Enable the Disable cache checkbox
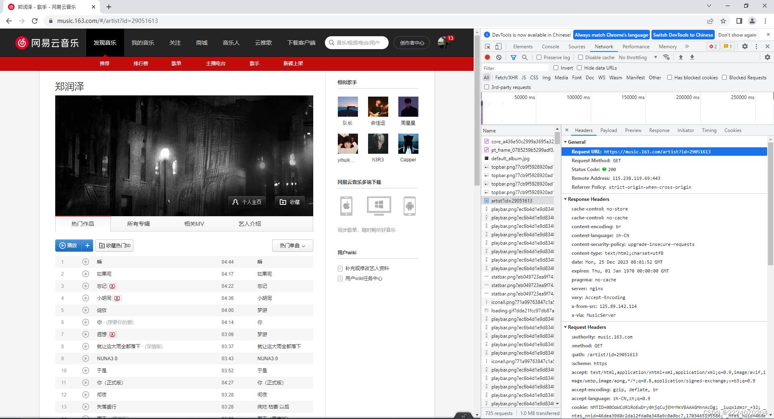The image size is (774, 419). pyautogui.click(x=580, y=57)
